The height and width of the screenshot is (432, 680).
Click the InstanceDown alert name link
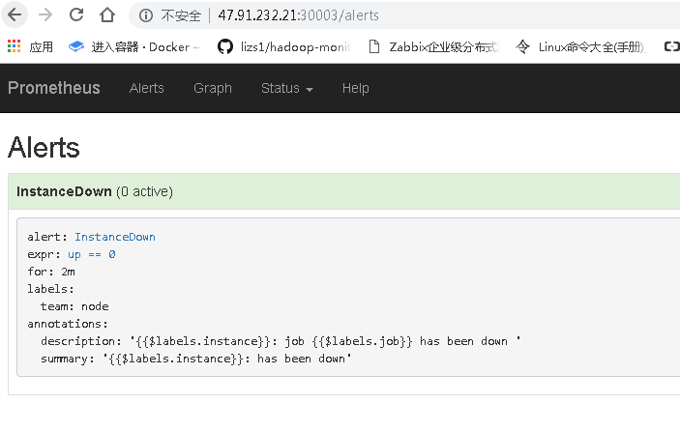pyautogui.click(x=114, y=237)
